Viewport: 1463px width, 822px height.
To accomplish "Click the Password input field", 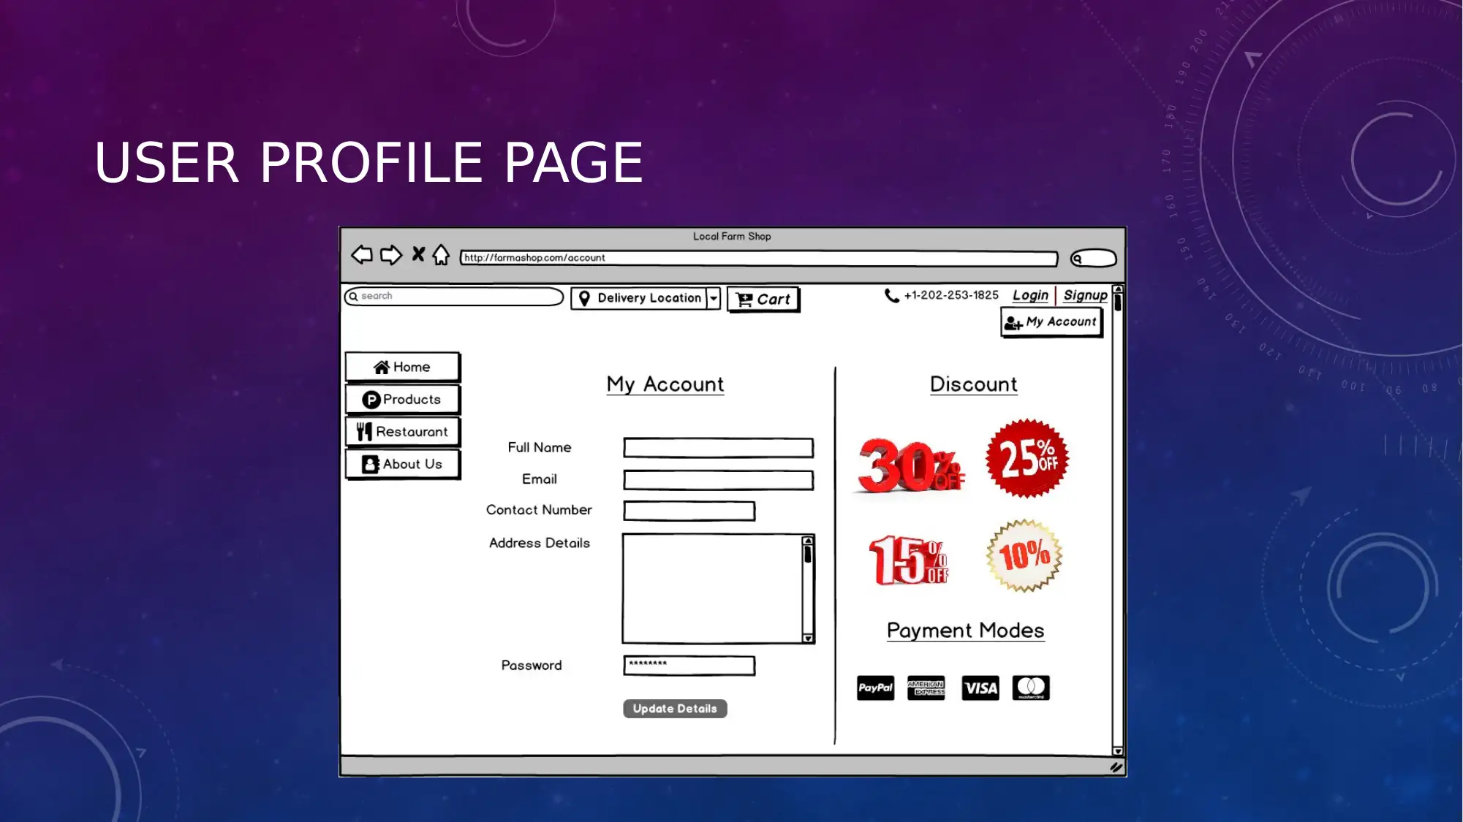I will tap(689, 665).
